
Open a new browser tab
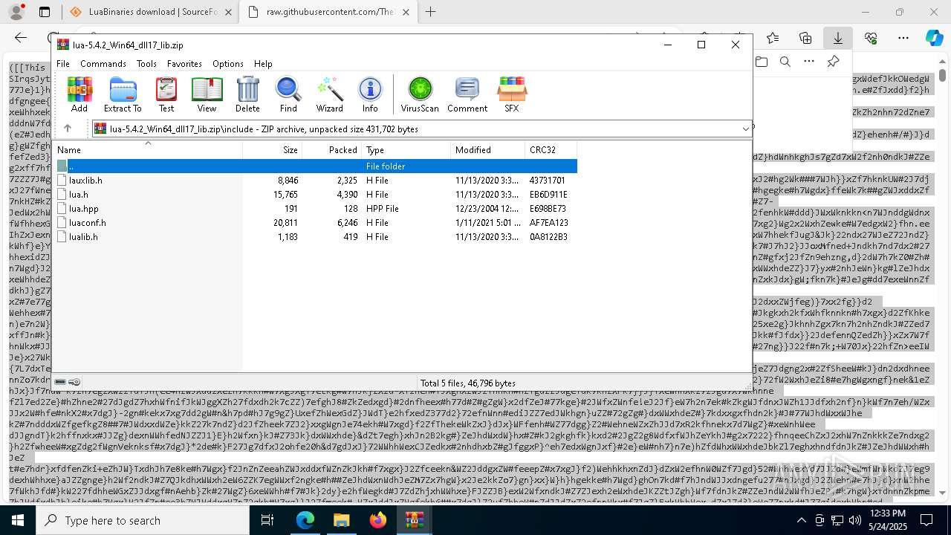[430, 12]
